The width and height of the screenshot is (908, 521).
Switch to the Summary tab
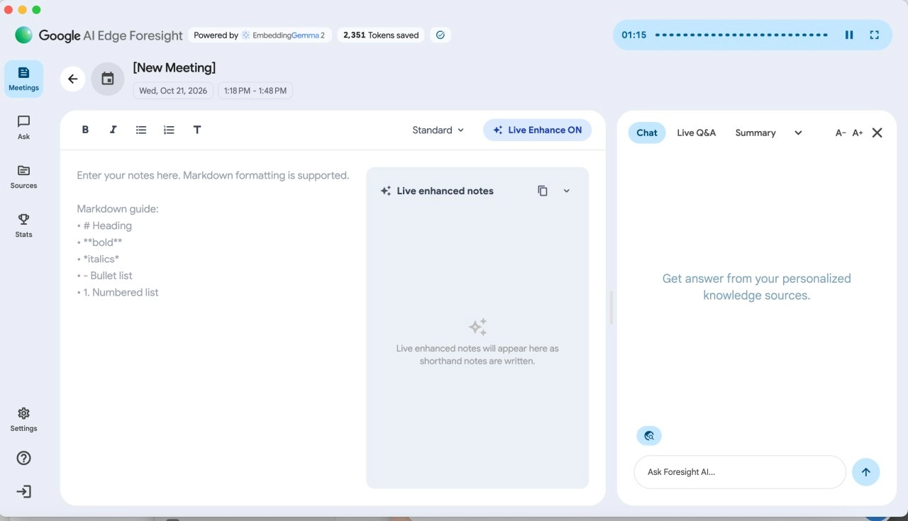point(755,133)
